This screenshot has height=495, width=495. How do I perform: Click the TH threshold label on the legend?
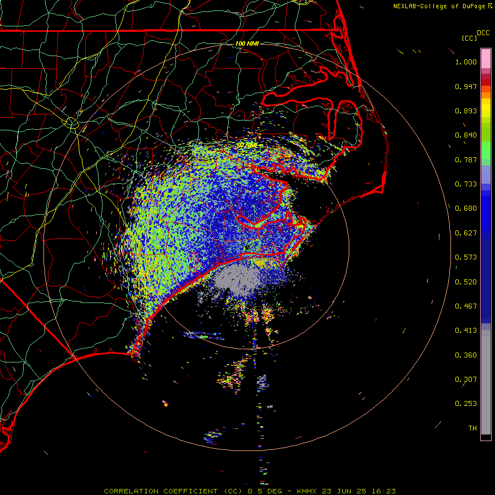pyautogui.click(x=472, y=428)
